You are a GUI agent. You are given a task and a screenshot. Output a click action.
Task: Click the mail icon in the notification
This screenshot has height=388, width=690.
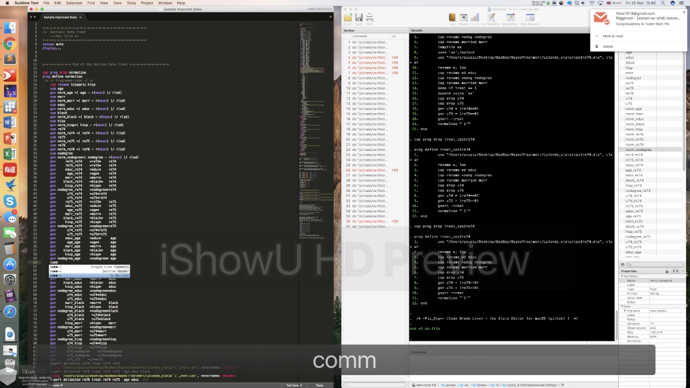601,17
